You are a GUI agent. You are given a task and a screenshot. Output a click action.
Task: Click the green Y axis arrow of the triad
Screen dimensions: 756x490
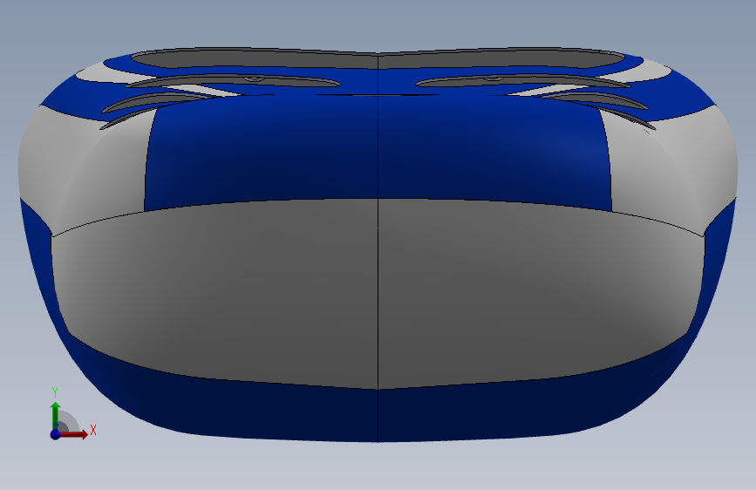55,415
